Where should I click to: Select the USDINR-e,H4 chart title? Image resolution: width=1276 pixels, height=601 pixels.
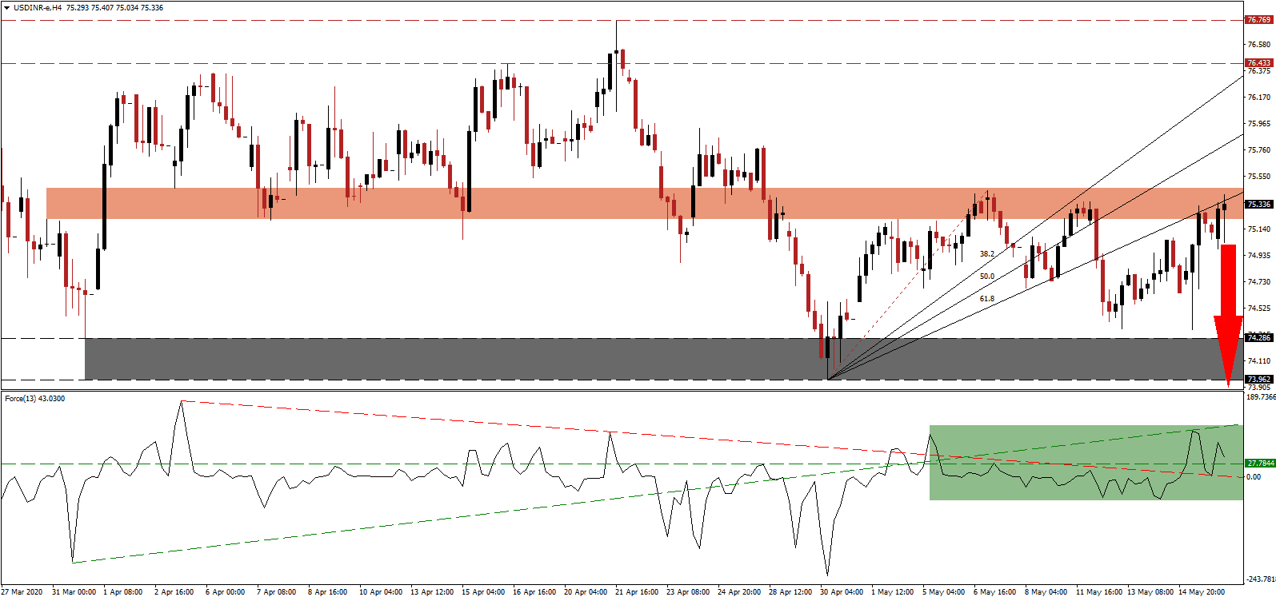coord(38,7)
